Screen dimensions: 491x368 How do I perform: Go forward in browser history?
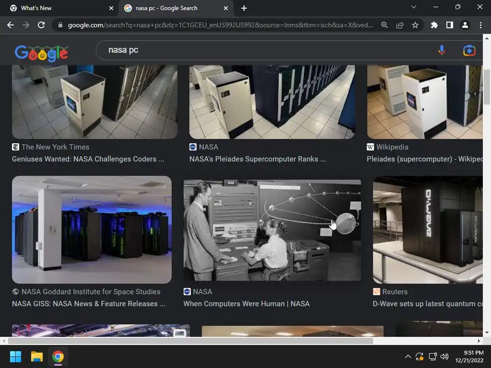[26, 25]
